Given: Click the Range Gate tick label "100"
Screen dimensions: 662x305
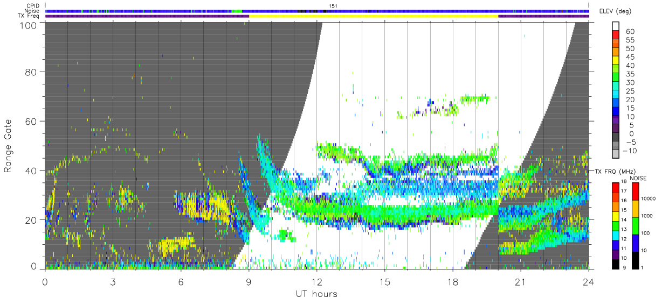Looking at the screenshot, I should tap(28, 25).
